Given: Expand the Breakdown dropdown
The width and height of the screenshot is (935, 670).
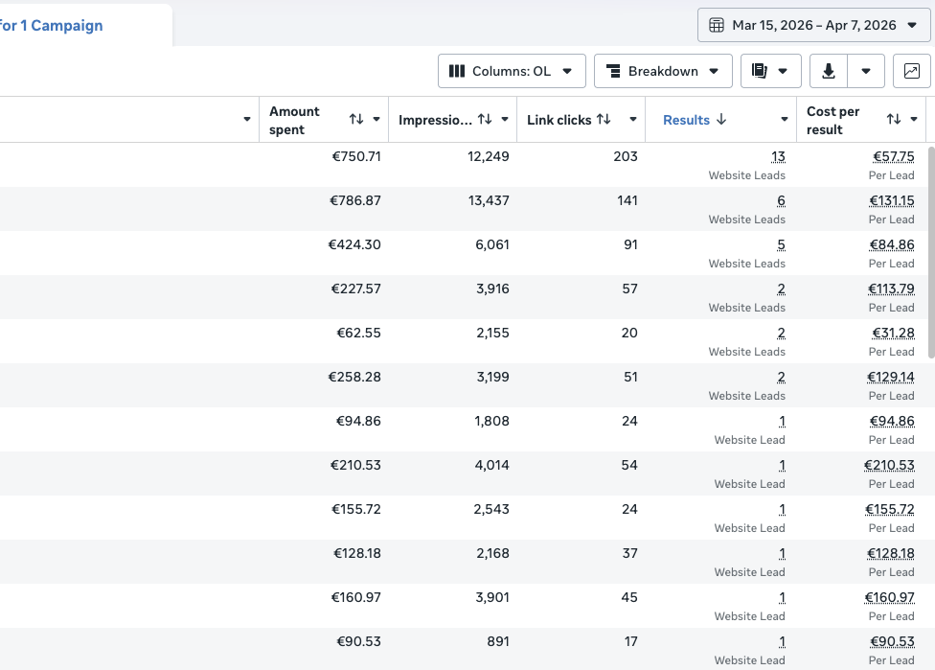Looking at the screenshot, I should (x=663, y=71).
